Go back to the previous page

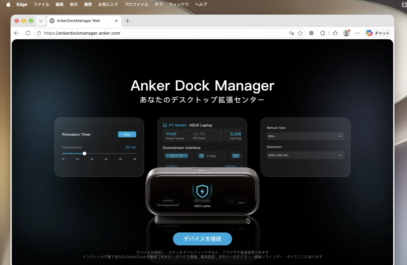[x=17, y=33]
